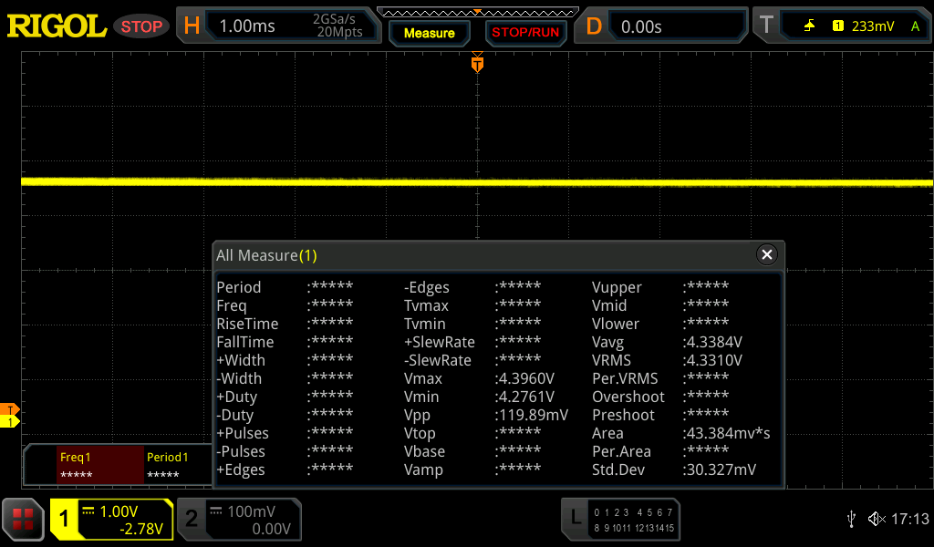Click the yellow channel 1 ground marker
The width and height of the screenshot is (934, 547).
coord(11,421)
